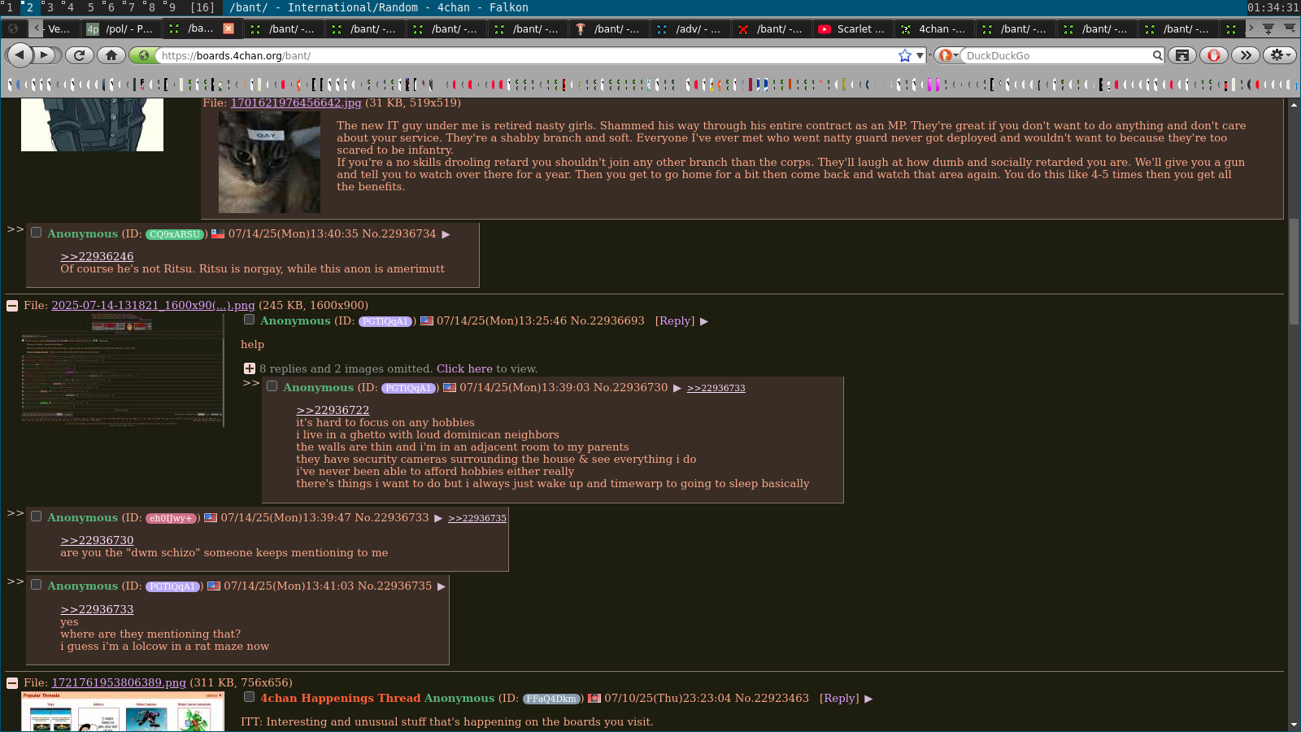This screenshot has height=732, width=1301.
Task: Expand omitted replies with plus icon
Action: pyautogui.click(x=250, y=368)
